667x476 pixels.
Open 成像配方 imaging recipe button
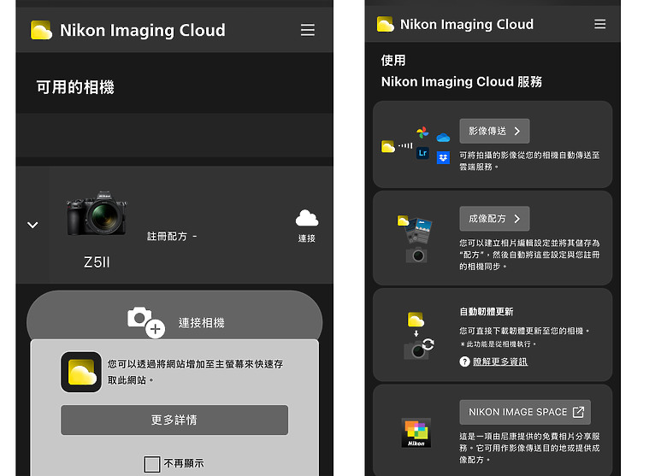494,219
